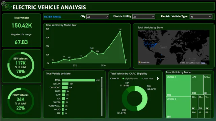Viewport: 216px width, 121px height.
Task: Select the VOLVO bar in Make chart
Action: (63, 110)
